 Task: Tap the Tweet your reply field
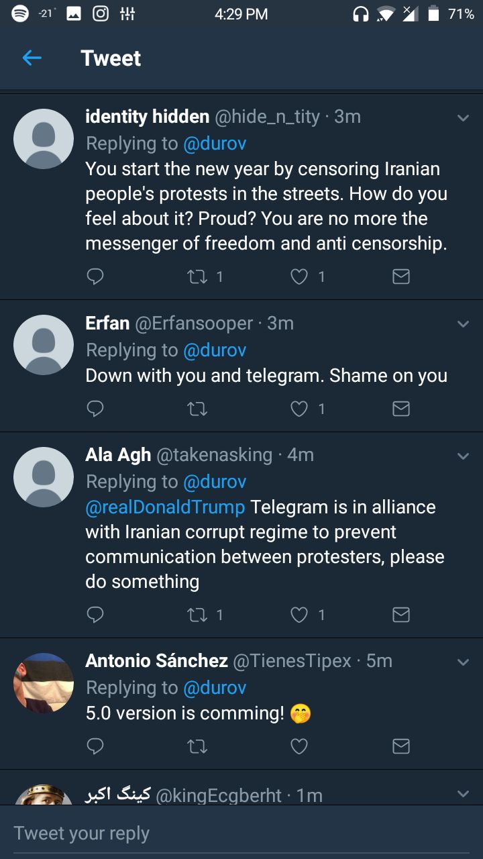(241, 833)
